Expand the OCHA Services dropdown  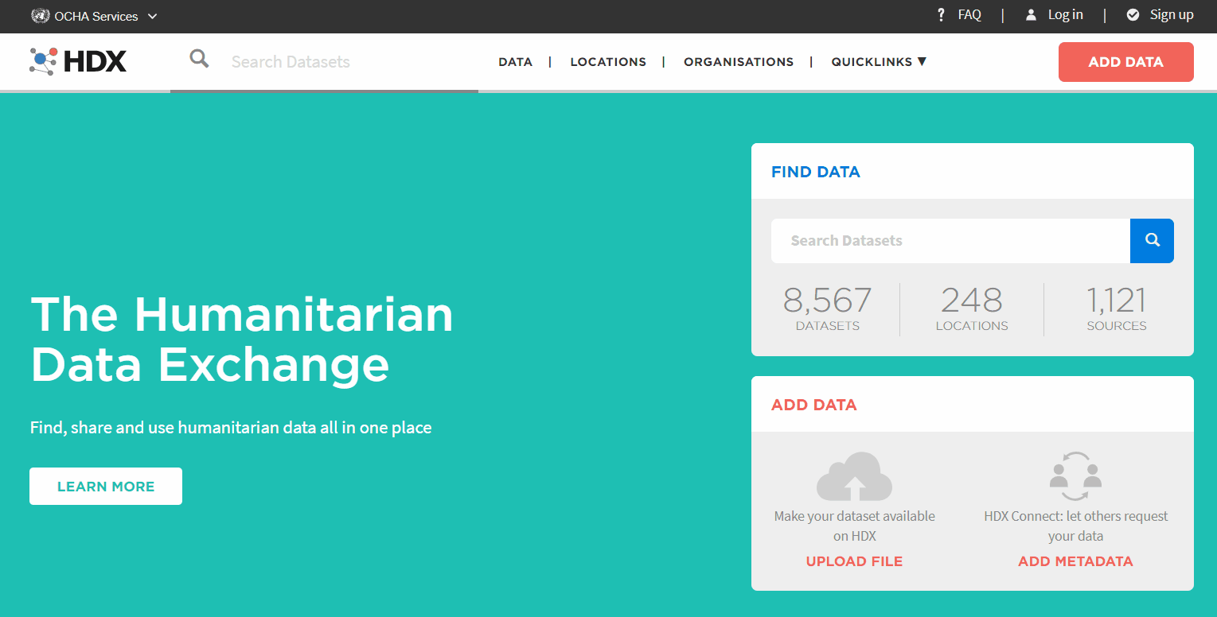153,16
